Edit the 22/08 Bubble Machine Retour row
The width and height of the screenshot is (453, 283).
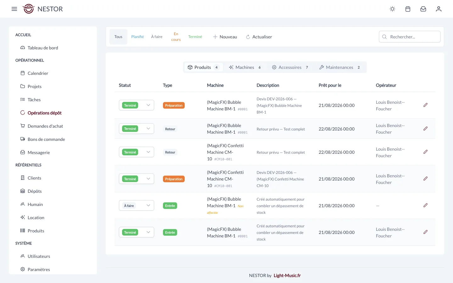coord(425,129)
